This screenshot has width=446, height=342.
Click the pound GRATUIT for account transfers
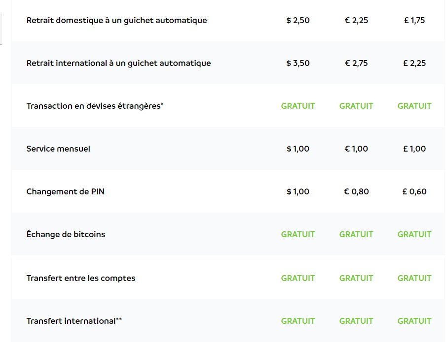pyautogui.click(x=414, y=278)
